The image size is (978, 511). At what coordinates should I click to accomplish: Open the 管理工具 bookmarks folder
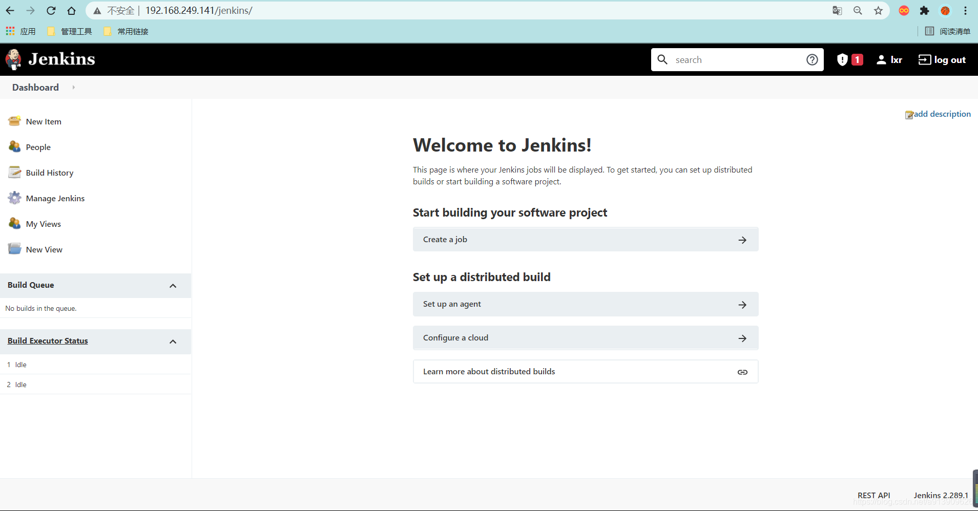[x=70, y=31]
